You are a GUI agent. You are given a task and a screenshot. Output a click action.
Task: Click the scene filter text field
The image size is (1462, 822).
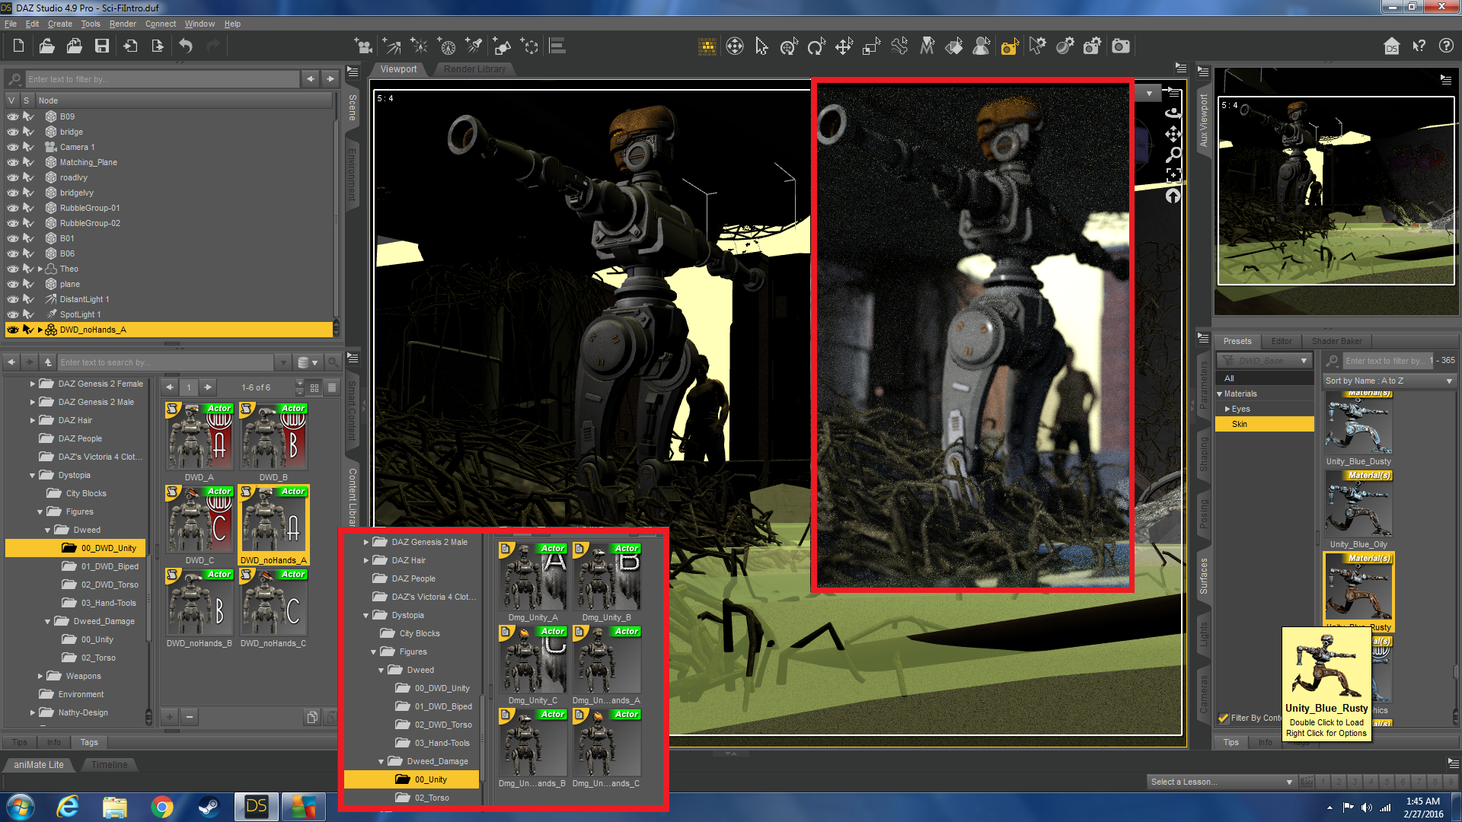tap(161, 79)
